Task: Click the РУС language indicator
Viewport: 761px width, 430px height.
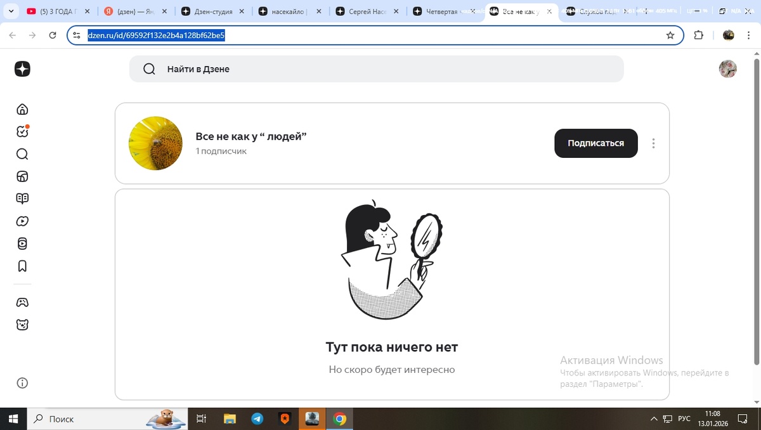Action: click(x=684, y=419)
